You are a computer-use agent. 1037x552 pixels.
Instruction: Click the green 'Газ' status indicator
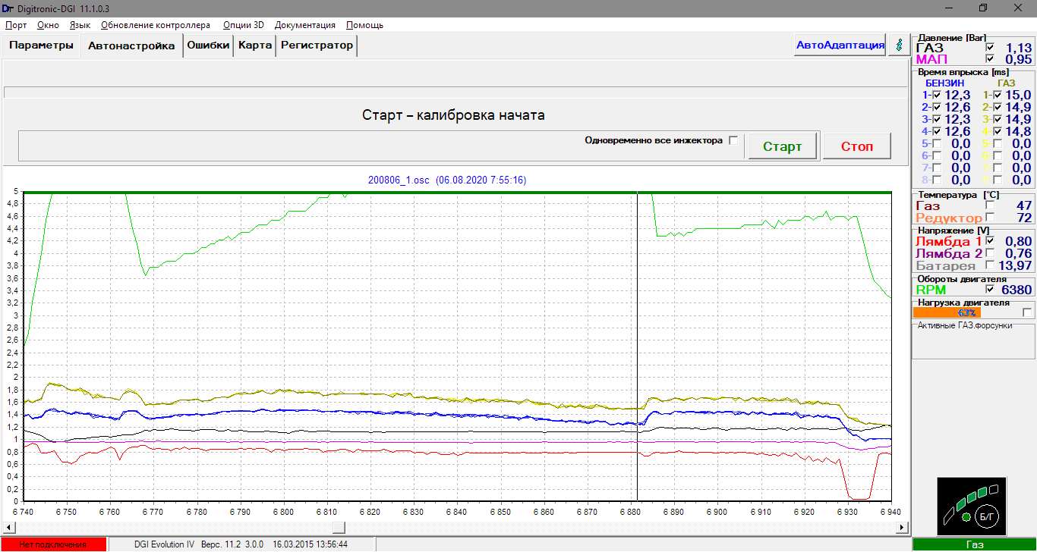974,544
